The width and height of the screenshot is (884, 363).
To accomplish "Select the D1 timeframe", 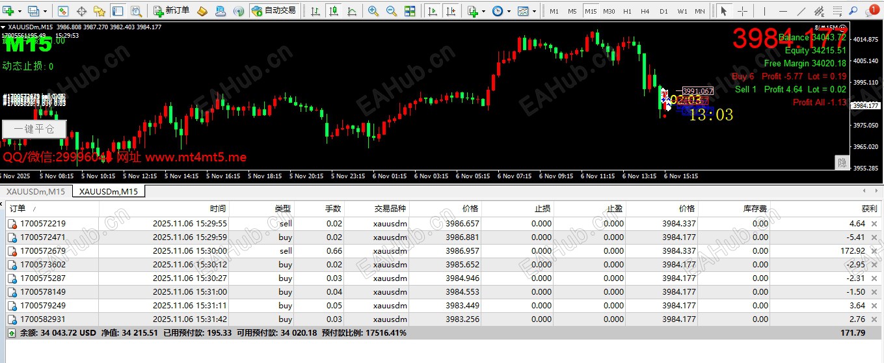I will tap(663, 11).
